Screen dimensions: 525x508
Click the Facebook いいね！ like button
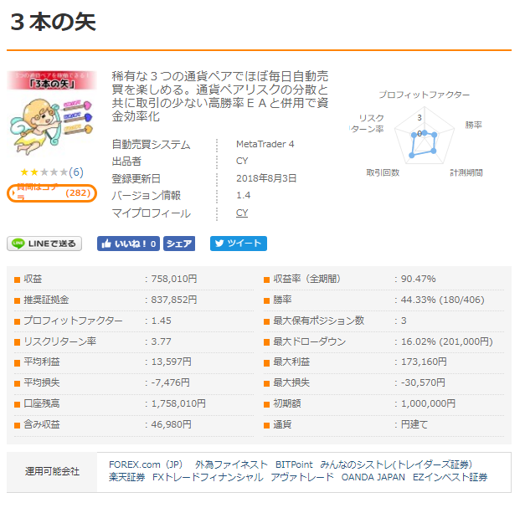128,244
